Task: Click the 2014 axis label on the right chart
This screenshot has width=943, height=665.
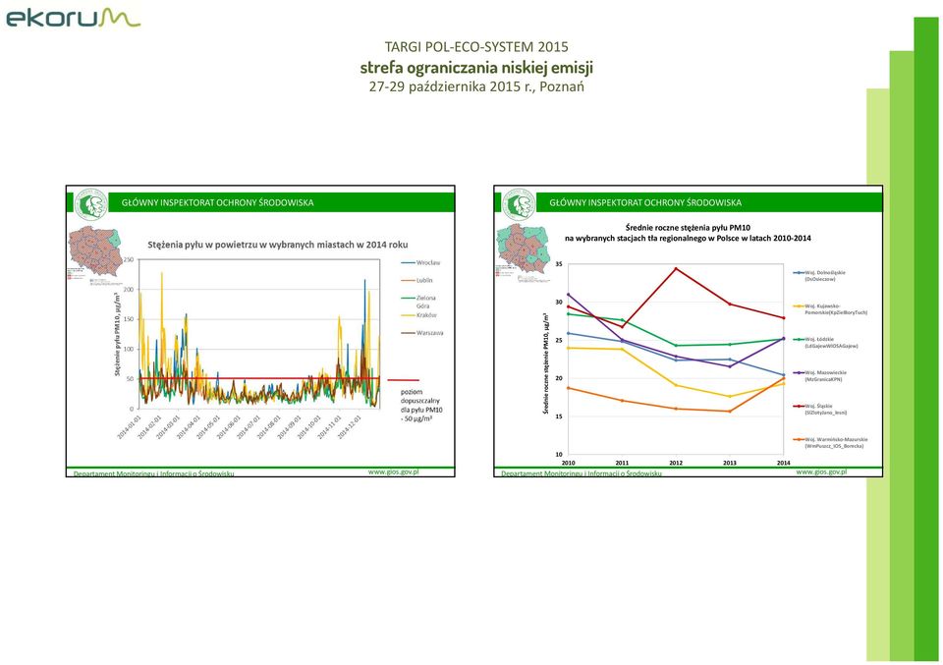Action: [783, 463]
